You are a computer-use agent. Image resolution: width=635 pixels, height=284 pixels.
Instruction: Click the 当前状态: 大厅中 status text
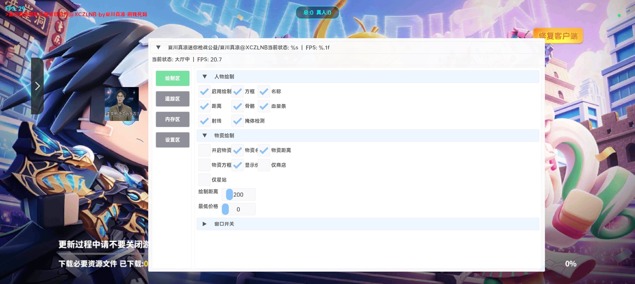pos(171,59)
